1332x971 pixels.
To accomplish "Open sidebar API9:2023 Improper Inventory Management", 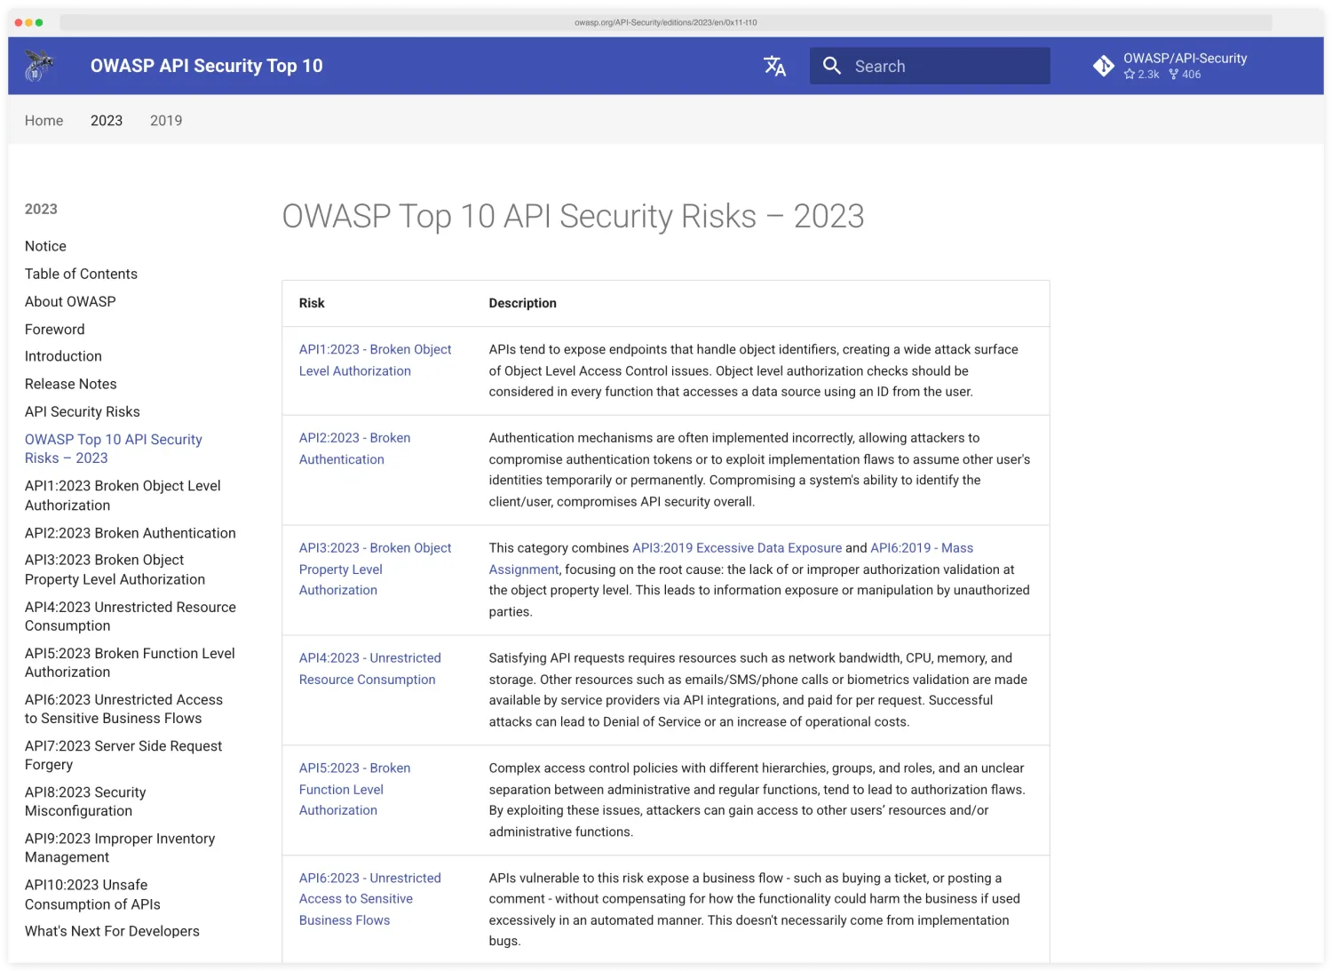I will pyautogui.click(x=120, y=848).
